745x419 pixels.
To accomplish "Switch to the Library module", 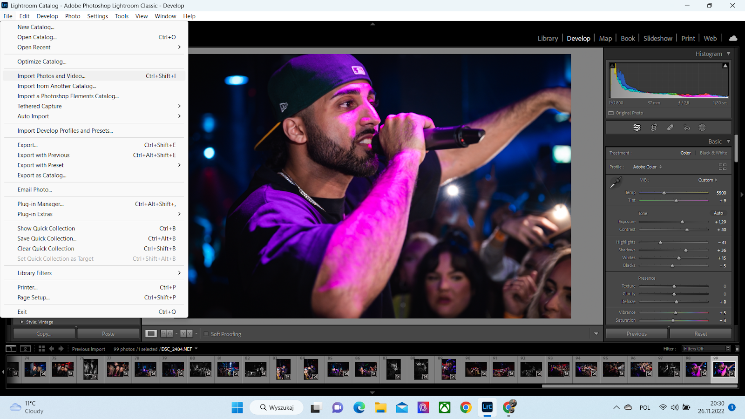I will pyautogui.click(x=548, y=39).
